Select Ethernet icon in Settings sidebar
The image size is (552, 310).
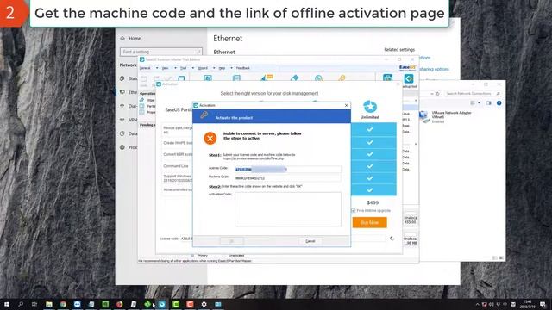[x=122, y=92]
